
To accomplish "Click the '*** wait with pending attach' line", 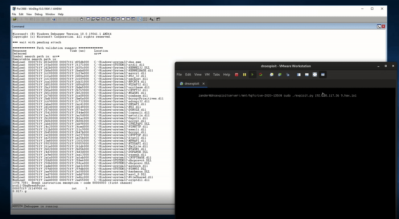I will tap(37, 42).
